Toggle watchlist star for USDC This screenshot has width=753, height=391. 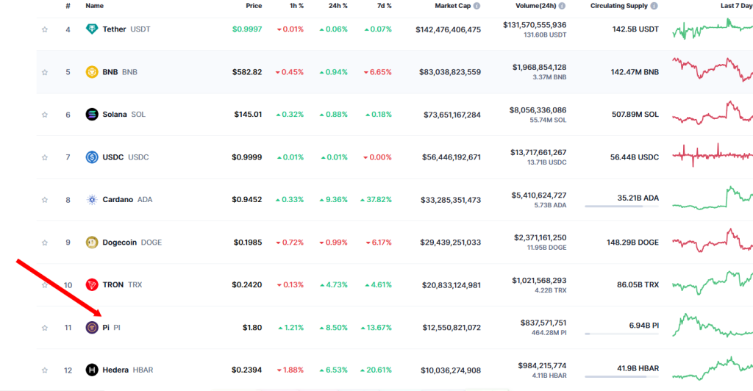pos(45,157)
